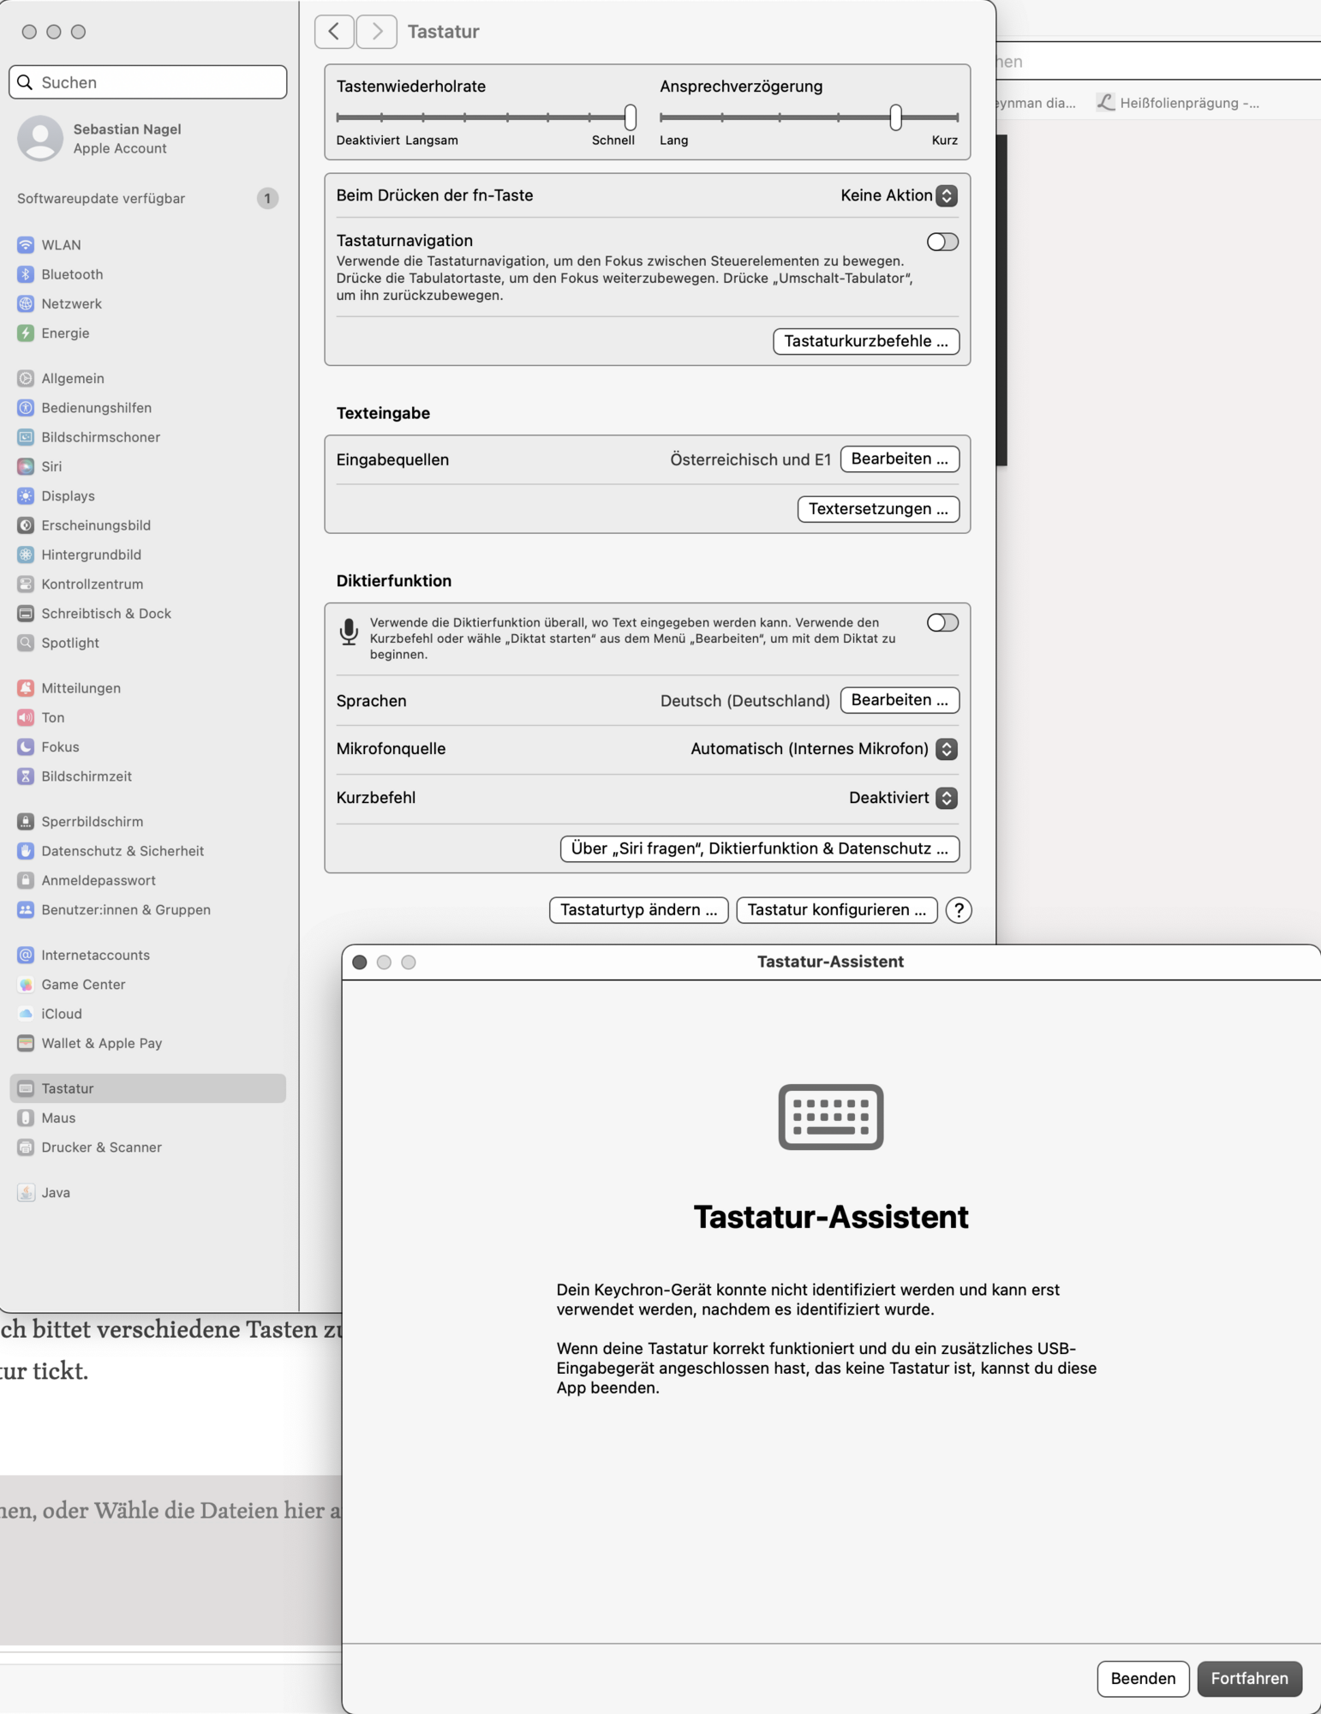Screen dimensions: 1321x1714
Task: Click the help question mark button
Action: [959, 910]
